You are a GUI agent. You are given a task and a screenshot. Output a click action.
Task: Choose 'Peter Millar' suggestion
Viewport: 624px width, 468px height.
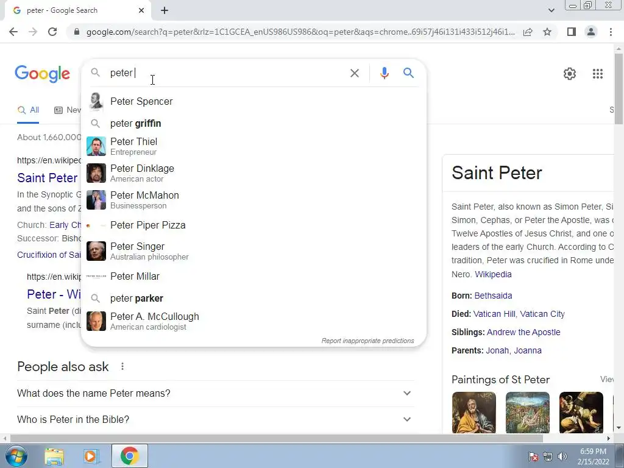point(253,276)
